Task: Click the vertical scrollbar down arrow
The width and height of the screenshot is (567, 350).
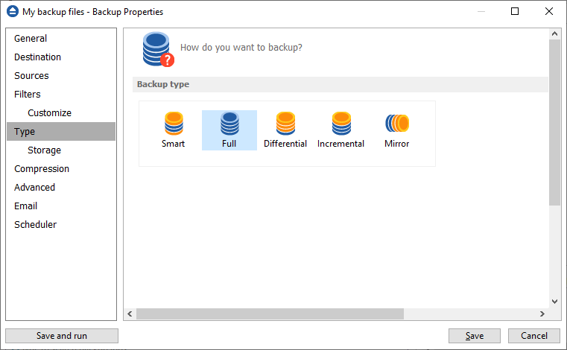Action: coord(554,301)
